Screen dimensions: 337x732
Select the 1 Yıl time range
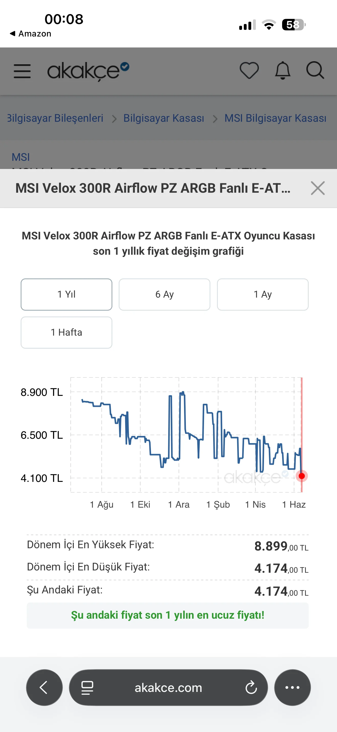(x=66, y=294)
